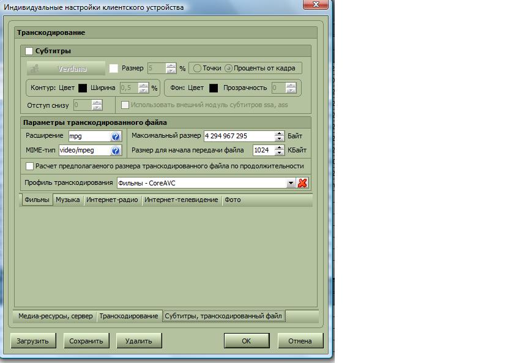This screenshot has width=514, height=363.
Task: Click the start transfer size field 1024
Action: tap(264, 150)
